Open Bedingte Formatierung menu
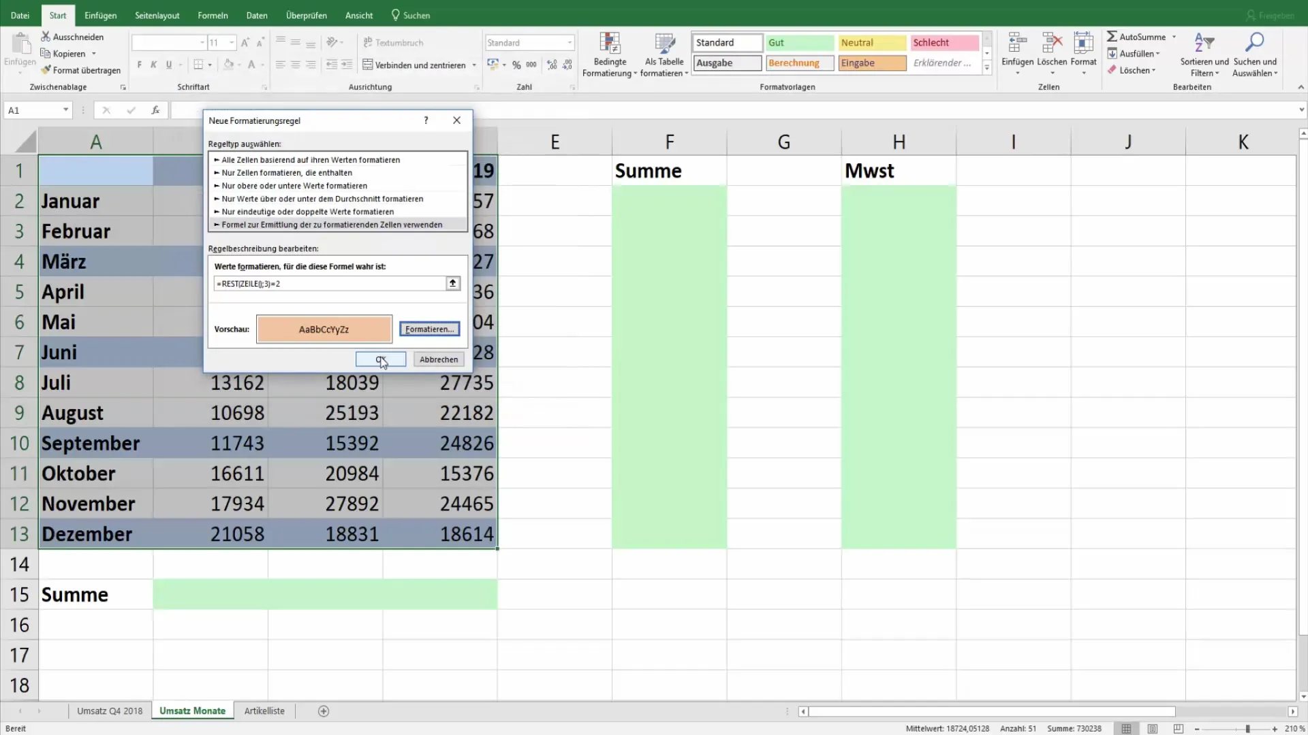1308x735 pixels. [610, 54]
